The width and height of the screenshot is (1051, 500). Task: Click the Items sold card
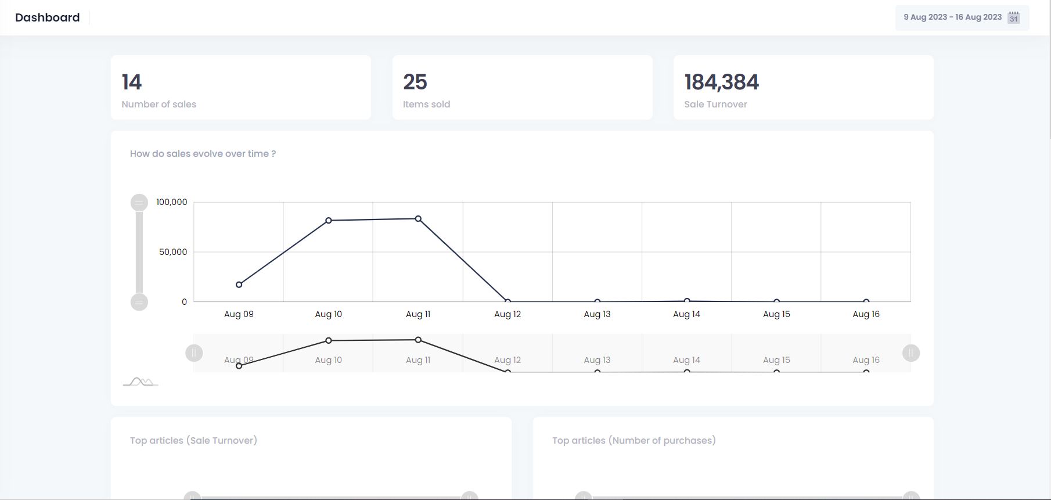tap(522, 88)
